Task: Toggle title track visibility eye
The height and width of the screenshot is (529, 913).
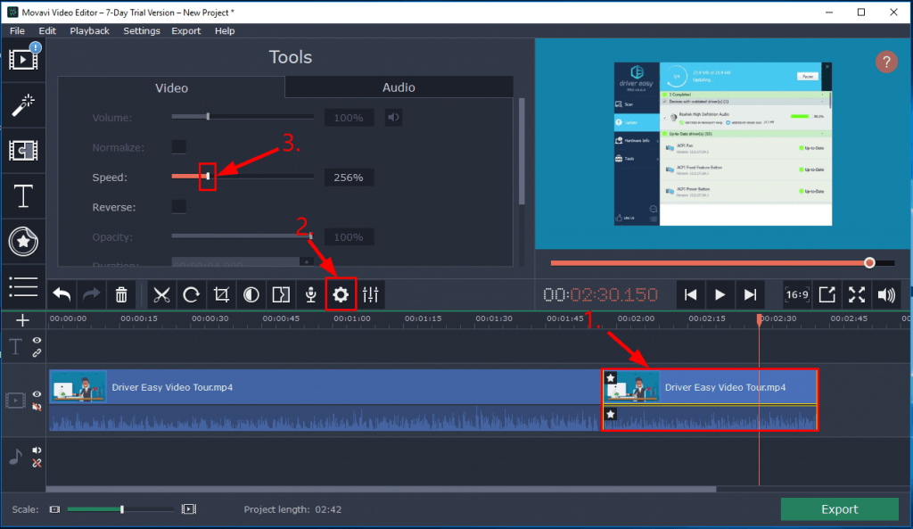Action: pyautogui.click(x=37, y=340)
